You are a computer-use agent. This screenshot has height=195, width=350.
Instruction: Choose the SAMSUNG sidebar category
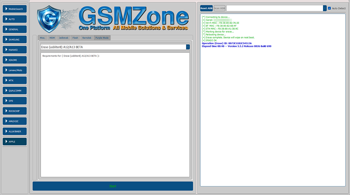[x=15, y=40]
